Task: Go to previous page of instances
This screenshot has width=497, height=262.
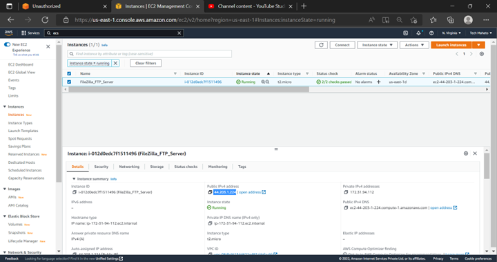Action: coord(457,54)
